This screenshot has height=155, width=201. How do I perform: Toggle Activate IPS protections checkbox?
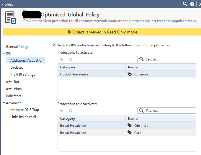tap(54, 45)
